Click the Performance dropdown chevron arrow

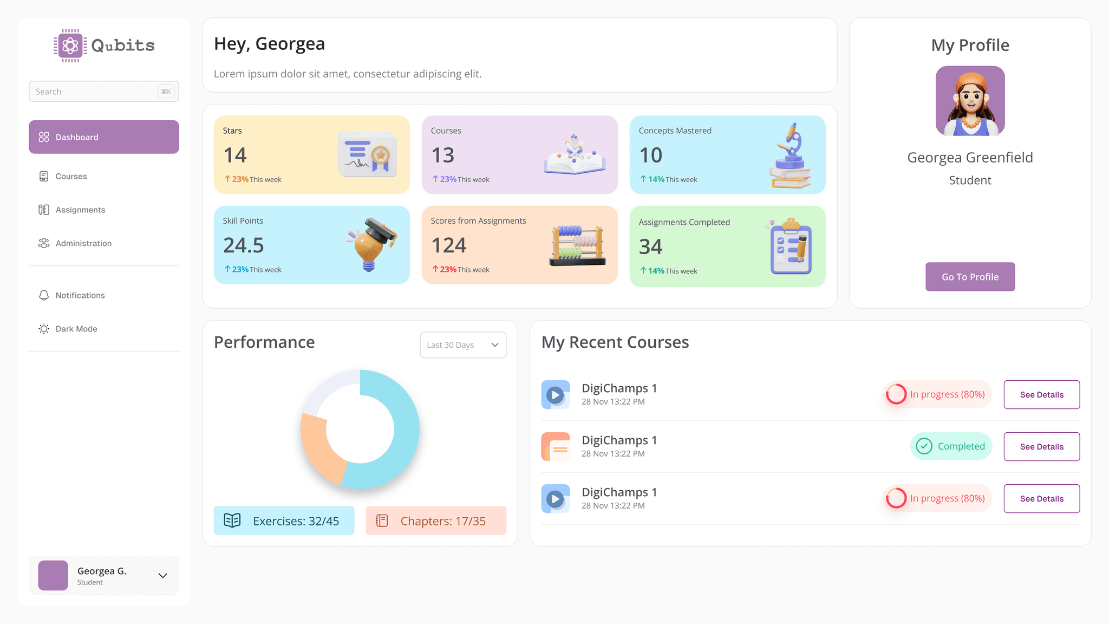click(494, 345)
